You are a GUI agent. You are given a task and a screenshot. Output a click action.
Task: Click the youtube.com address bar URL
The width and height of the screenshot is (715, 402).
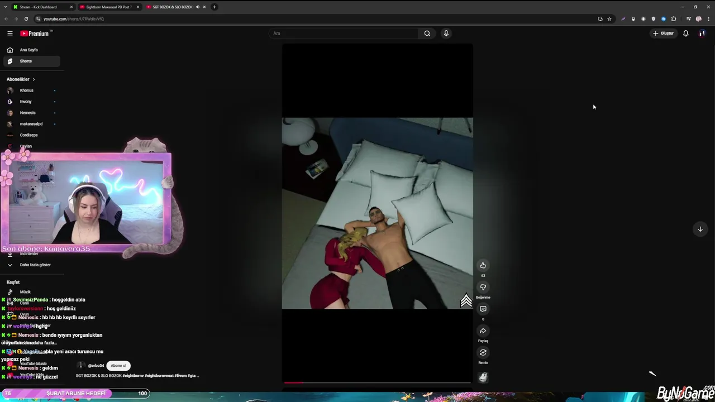click(x=74, y=19)
